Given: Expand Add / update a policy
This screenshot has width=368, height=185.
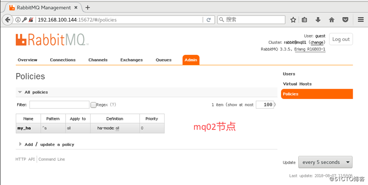Looking at the screenshot, I should (20, 144).
